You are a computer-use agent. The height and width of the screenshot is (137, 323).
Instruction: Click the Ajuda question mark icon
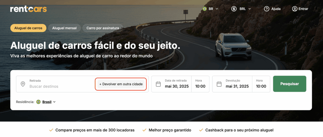click(x=267, y=9)
